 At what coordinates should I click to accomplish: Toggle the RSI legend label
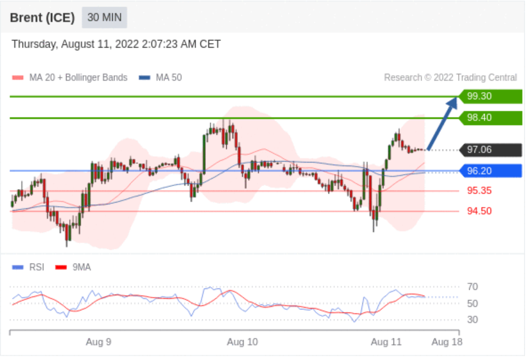(x=37, y=268)
